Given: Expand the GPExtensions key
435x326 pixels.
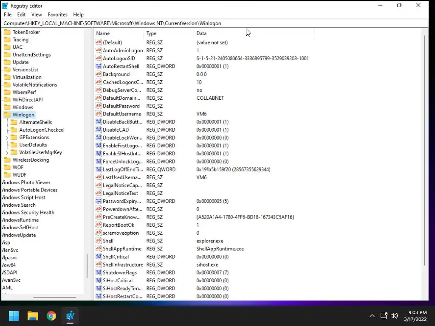Looking at the screenshot, I should point(7,138).
